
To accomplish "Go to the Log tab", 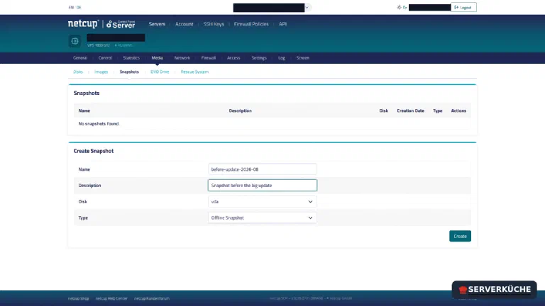I will coord(282,58).
